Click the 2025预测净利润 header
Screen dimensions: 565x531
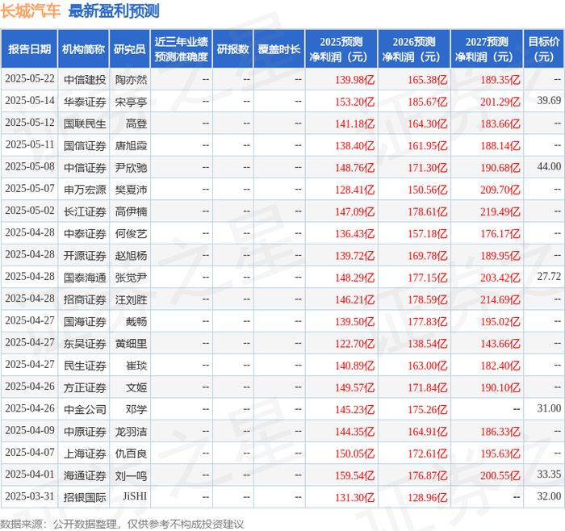pyautogui.click(x=341, y=49)
